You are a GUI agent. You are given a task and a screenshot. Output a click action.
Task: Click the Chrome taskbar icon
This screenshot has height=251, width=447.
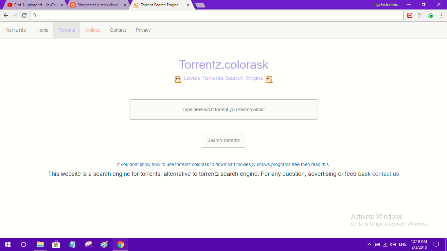pyautogui.click(x=120, y=244)
